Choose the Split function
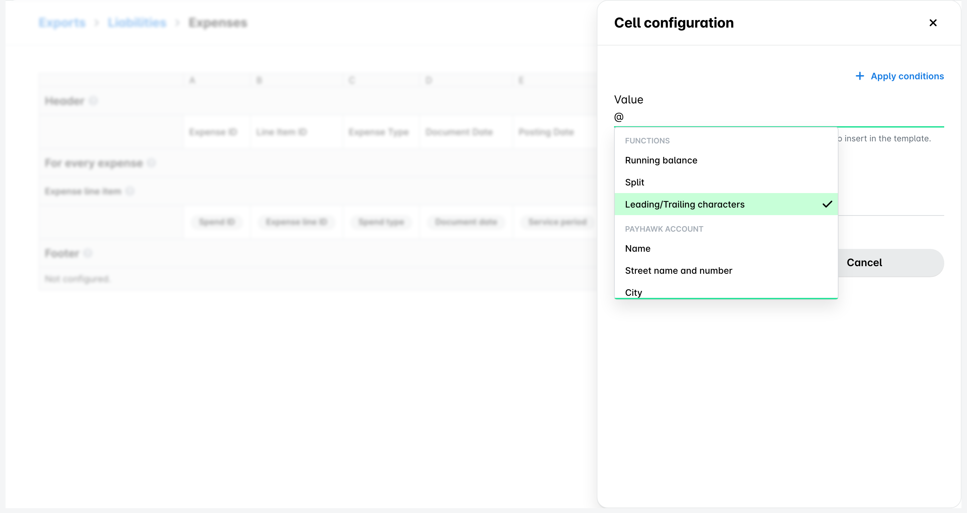Image resolution: width=967 pixels, height=513 pixels. click(726, 182)
